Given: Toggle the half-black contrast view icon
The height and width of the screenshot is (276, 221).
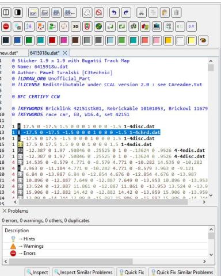Looking at the screenshot, I should 18,13.
